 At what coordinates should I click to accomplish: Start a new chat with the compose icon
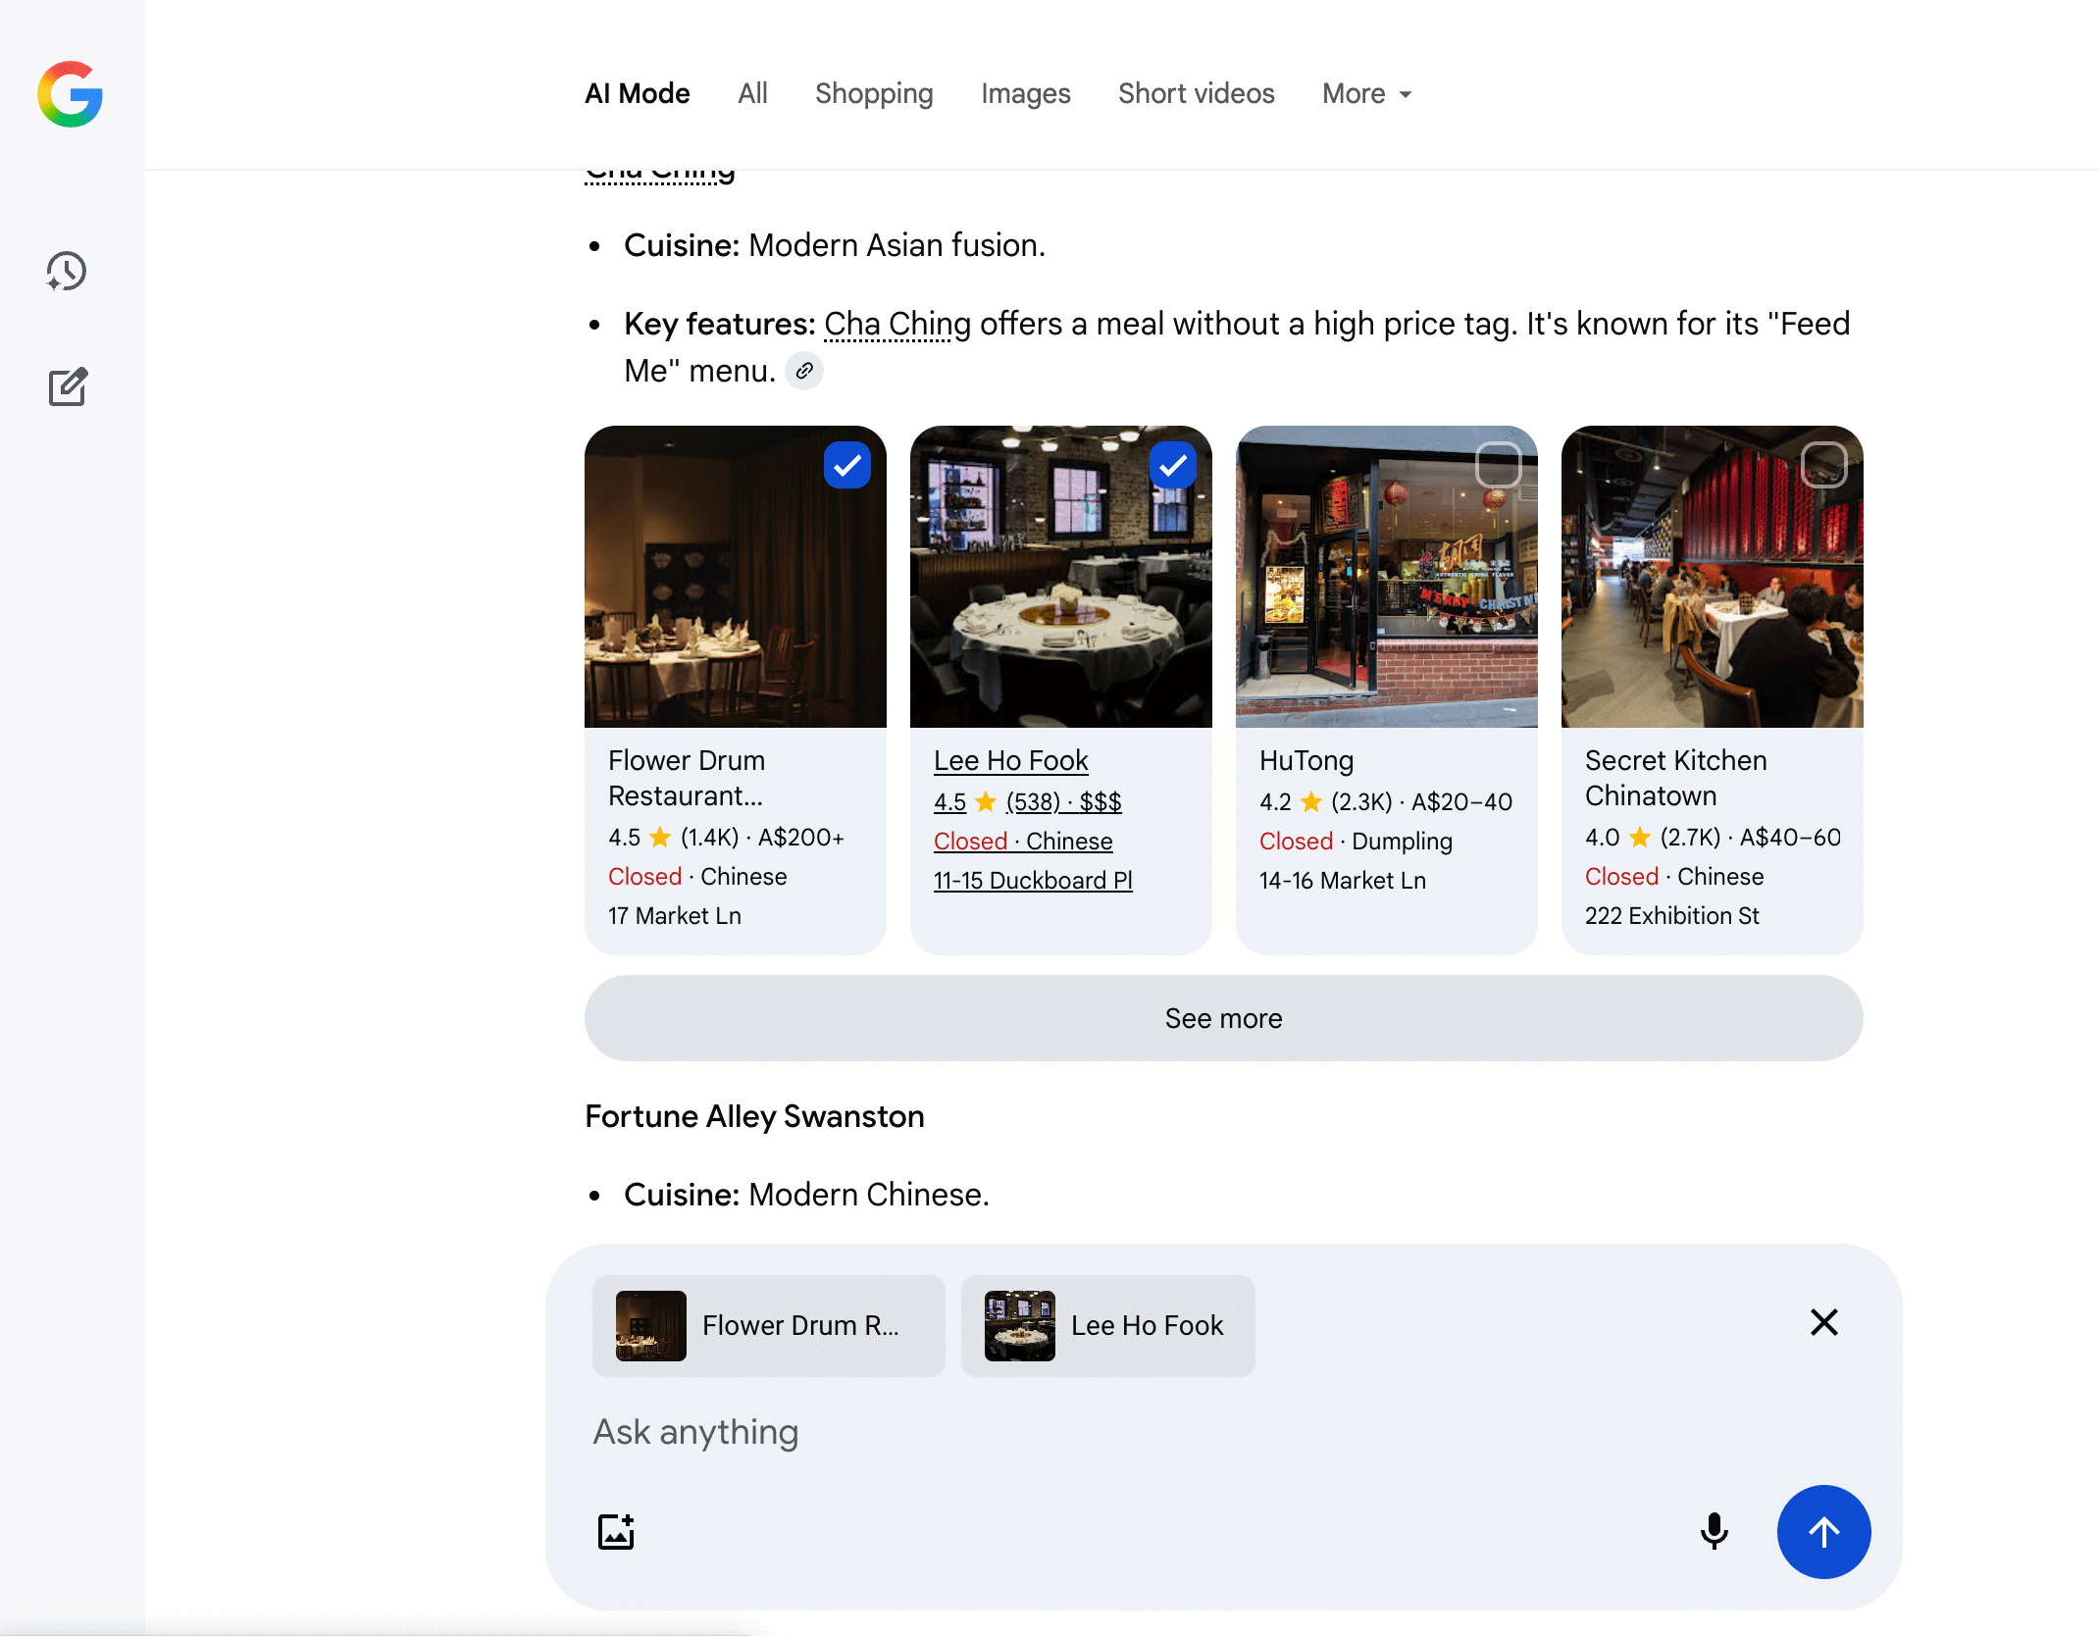68,387
